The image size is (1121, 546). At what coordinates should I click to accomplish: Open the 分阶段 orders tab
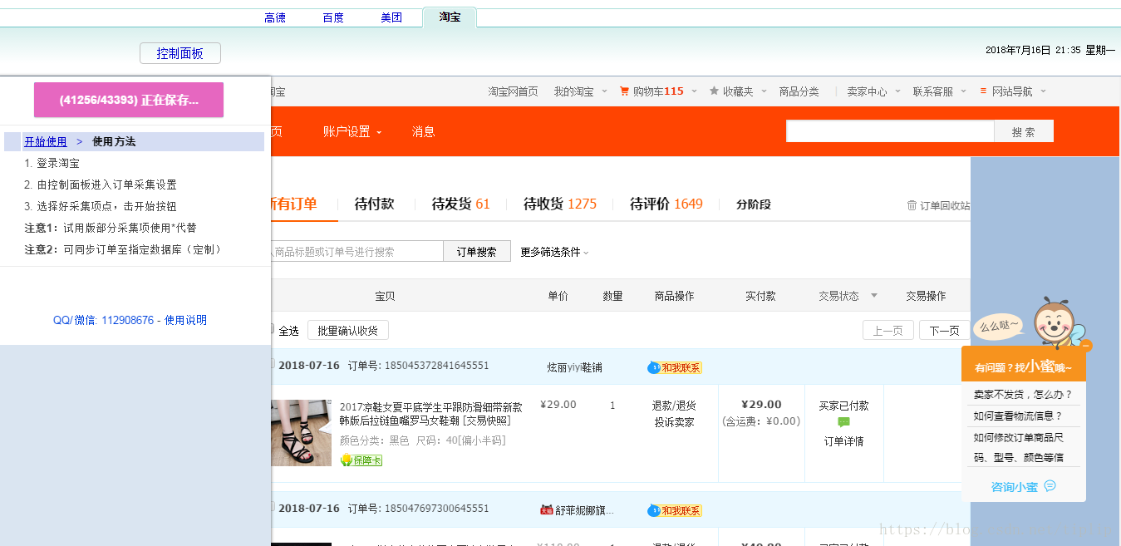(754, 204)
